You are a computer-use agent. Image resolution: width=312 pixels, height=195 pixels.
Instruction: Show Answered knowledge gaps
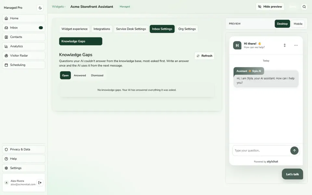pyautogui.click(x=80, y=75)
